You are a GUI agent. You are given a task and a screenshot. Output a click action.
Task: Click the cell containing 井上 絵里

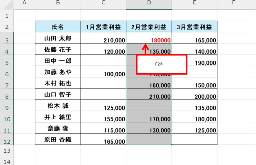(x=58, y=117)
